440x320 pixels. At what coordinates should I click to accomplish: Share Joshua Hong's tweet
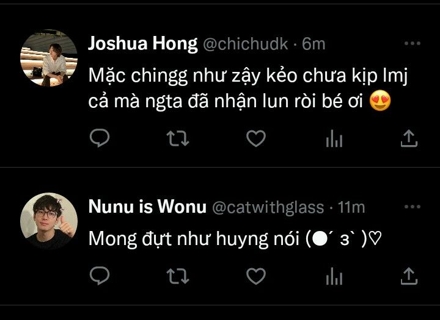(x=409, y=138)
